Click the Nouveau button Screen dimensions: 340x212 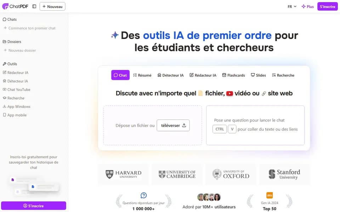pyautogui.click(x=52, y=6)
